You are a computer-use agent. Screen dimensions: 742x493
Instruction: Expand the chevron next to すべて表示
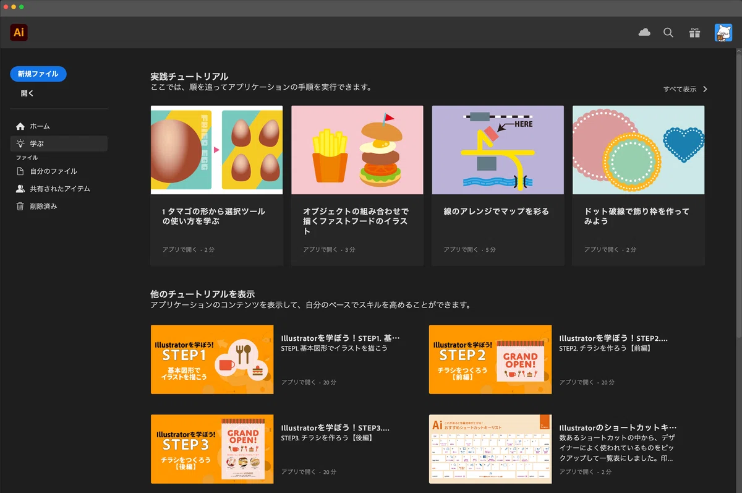coord(705,89)
